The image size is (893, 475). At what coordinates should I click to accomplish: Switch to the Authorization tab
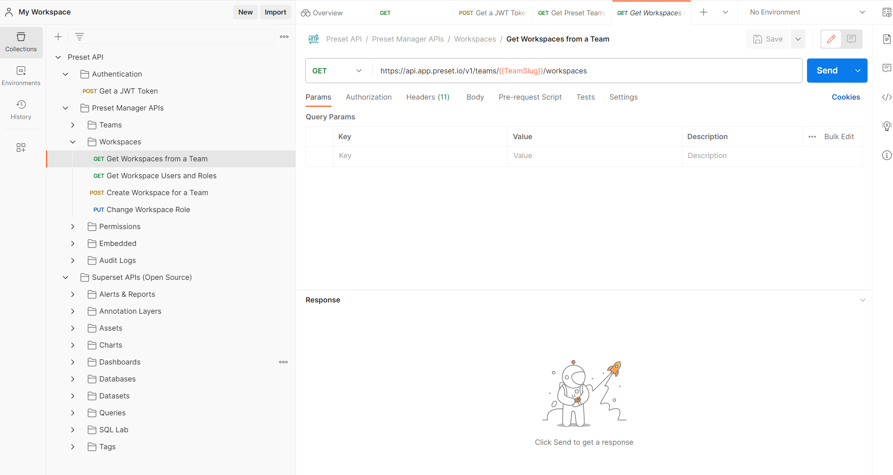coord(369,97)
